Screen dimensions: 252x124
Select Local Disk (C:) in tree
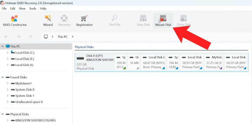point(25,53)
